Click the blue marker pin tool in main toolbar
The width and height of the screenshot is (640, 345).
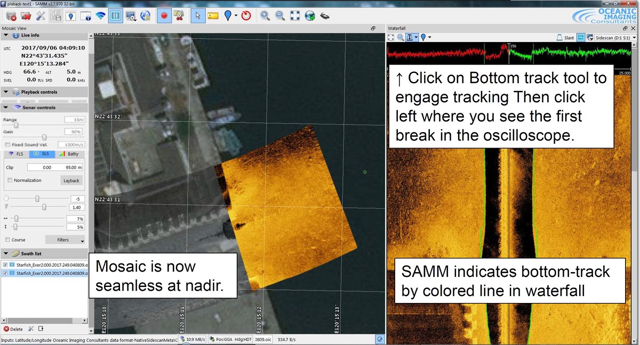pos(228,15)
